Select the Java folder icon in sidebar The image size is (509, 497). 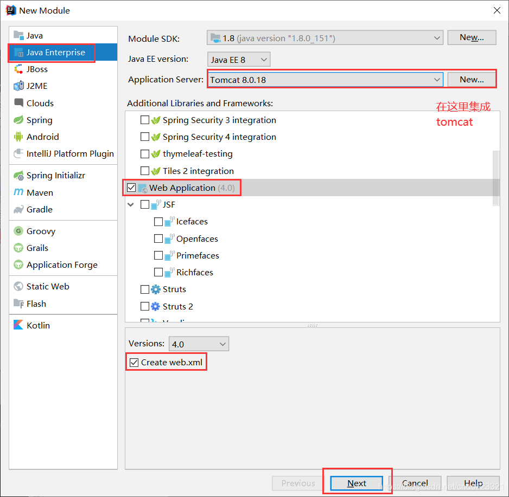[x=18, y=35]
